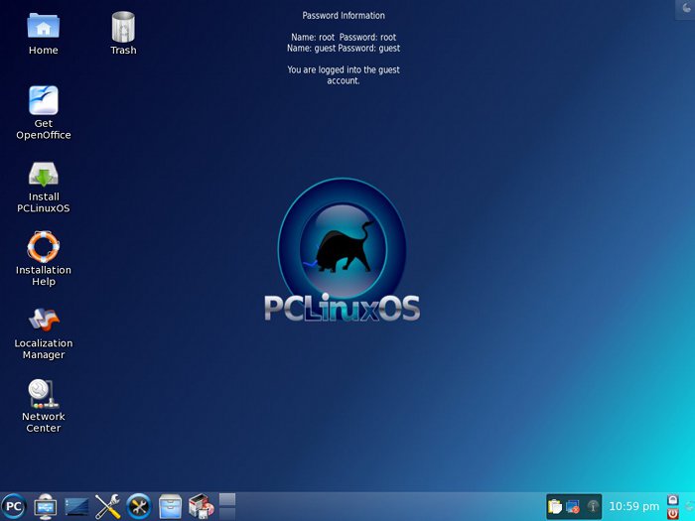Image resolution: width=695 pixels, height=521 pixels.
Task: Open the wrench and screwdriver configuration tool
Action: click(x=107, y=506)
